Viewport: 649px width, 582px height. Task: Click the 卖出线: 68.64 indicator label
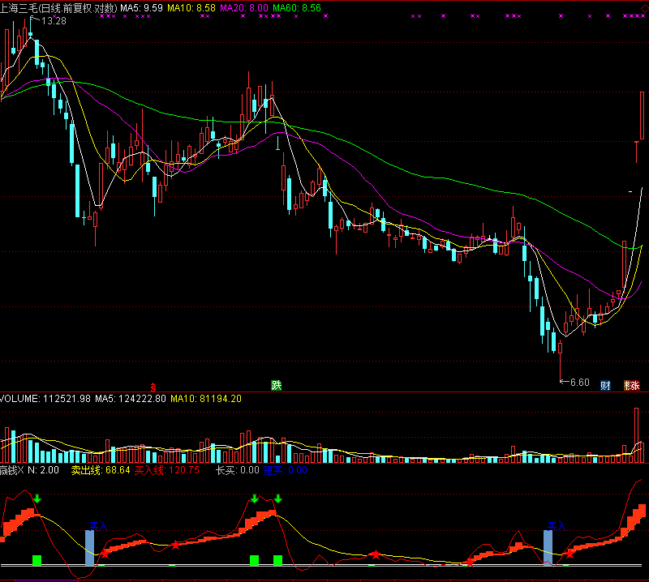pyautogui.click(x=101, y=470)
